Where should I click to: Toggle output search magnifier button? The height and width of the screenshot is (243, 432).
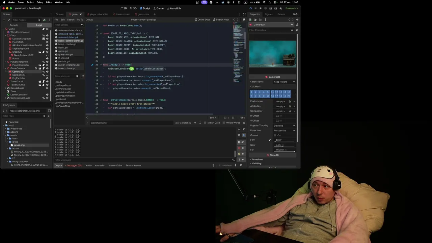244,135
